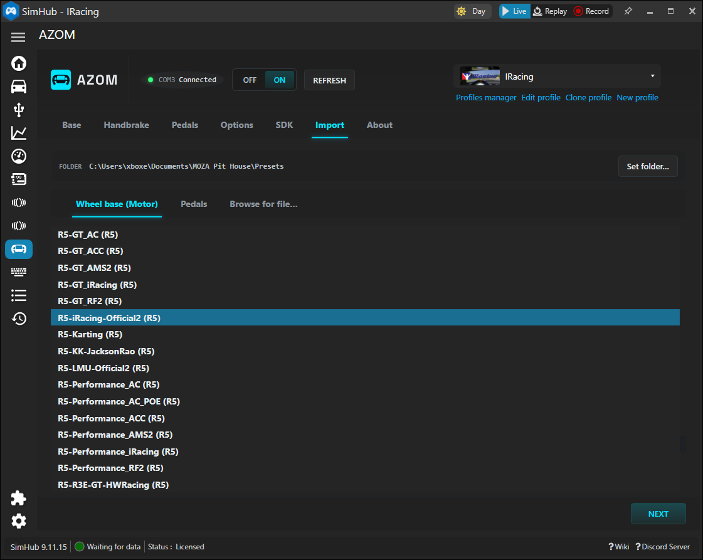The width and height of the screenshot is (703, 560).
Task: Click the SimHub app logo in the title bar
Action: 11,11
